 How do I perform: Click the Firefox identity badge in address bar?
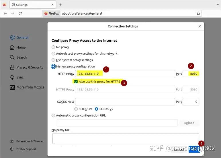coord(52,14)
